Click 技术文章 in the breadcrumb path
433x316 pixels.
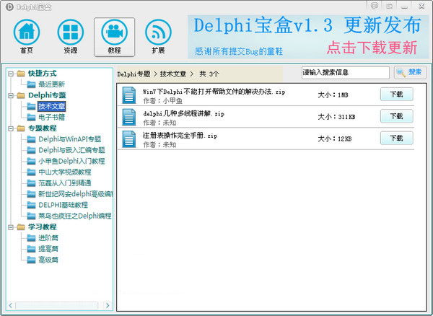pyautogui.click(x=173, y=74)
